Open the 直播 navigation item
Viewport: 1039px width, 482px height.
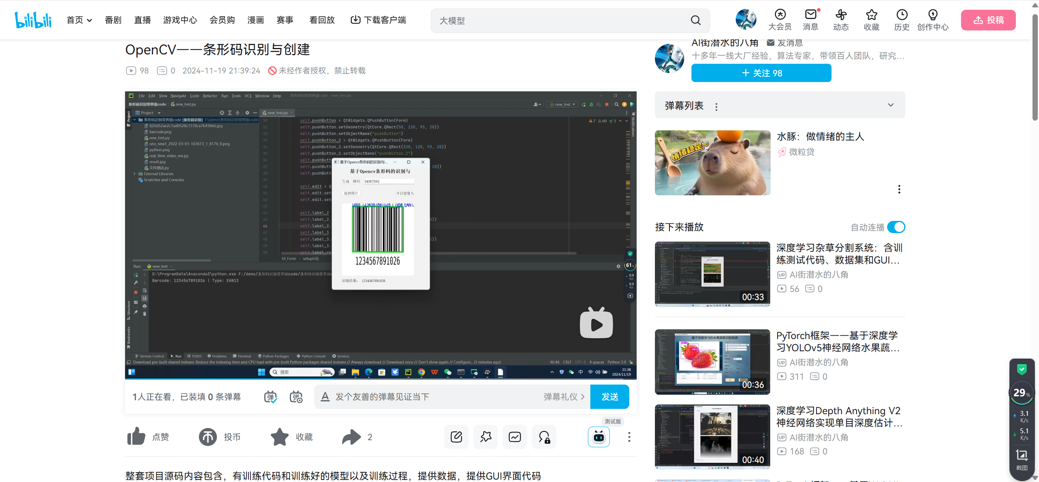click(x=143, y=20)
